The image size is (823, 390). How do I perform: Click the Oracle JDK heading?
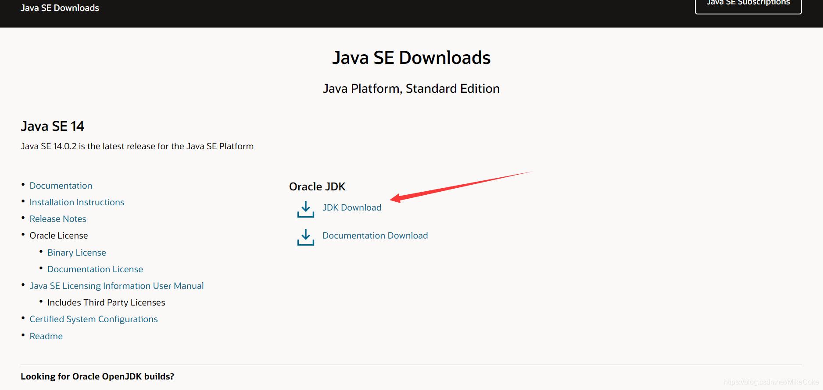pos(317,187)
